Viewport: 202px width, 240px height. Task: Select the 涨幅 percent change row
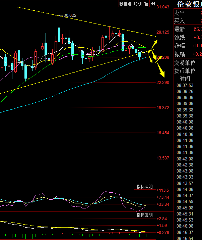tap(188, 46)
